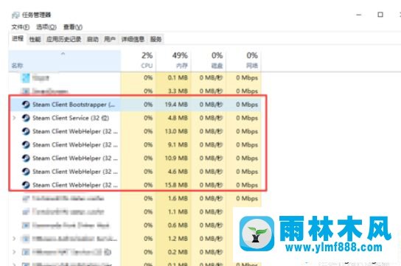Screen dimensions: 401x266
Task: Select the Steam Client WebHelper name using 13.0 MB
Action: (75, 131)
